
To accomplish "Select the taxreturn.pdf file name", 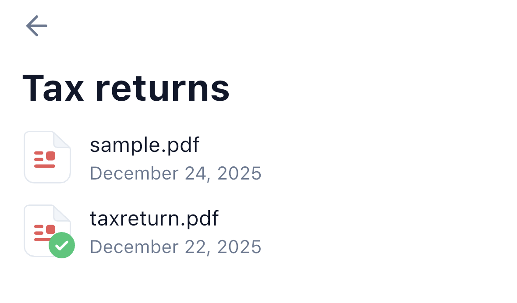I will tap(154, 218).
